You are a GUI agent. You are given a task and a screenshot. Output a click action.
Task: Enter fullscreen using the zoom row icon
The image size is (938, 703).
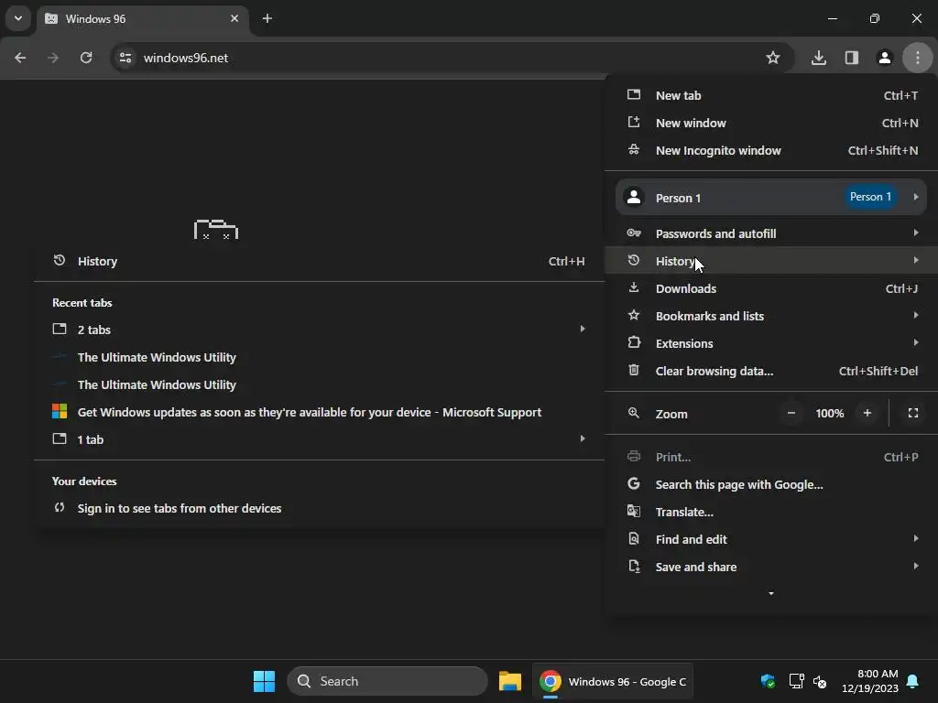[x=913, y=413]
